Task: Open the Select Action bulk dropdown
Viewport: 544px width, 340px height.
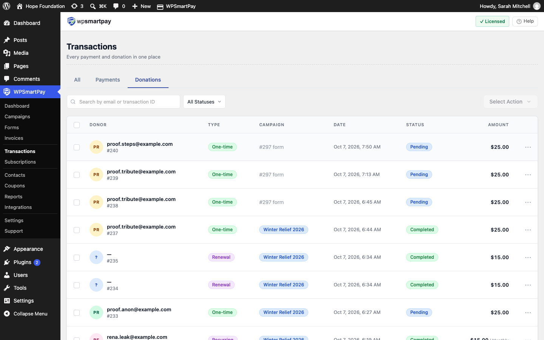Action: tap(510, 102)
